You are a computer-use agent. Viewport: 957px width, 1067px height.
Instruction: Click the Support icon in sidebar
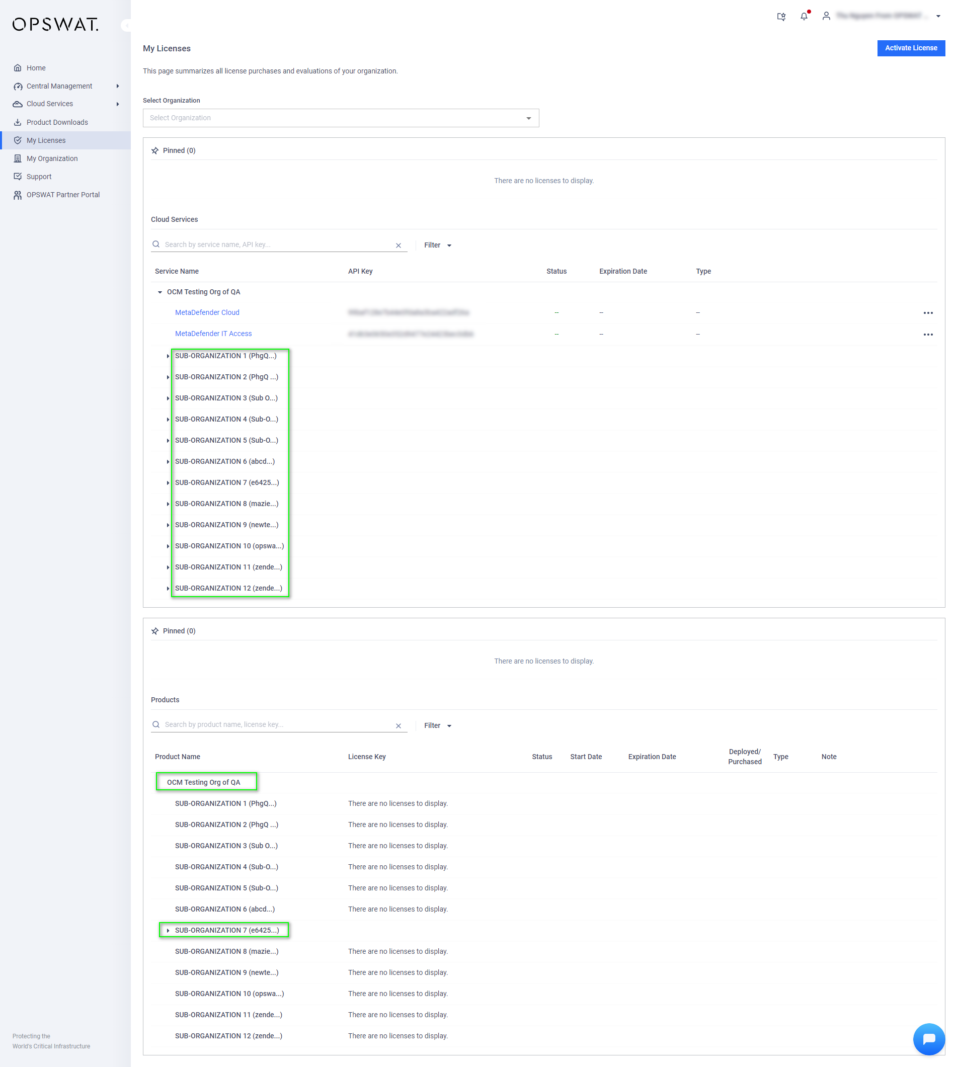pyautogui.click(x=17, y=177)
